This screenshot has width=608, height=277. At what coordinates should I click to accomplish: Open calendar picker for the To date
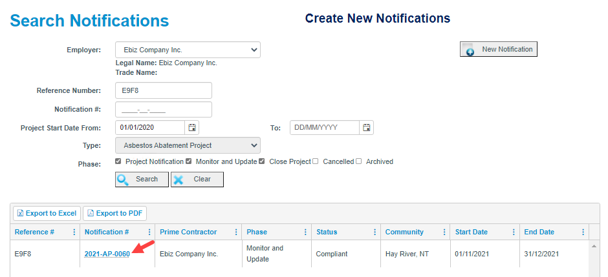click(x=367, y=127)
